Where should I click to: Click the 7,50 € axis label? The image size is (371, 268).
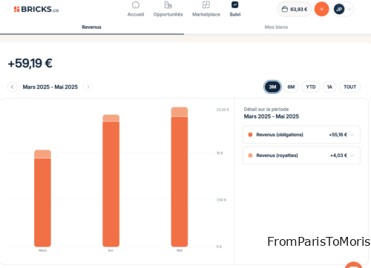click(221, 200)
